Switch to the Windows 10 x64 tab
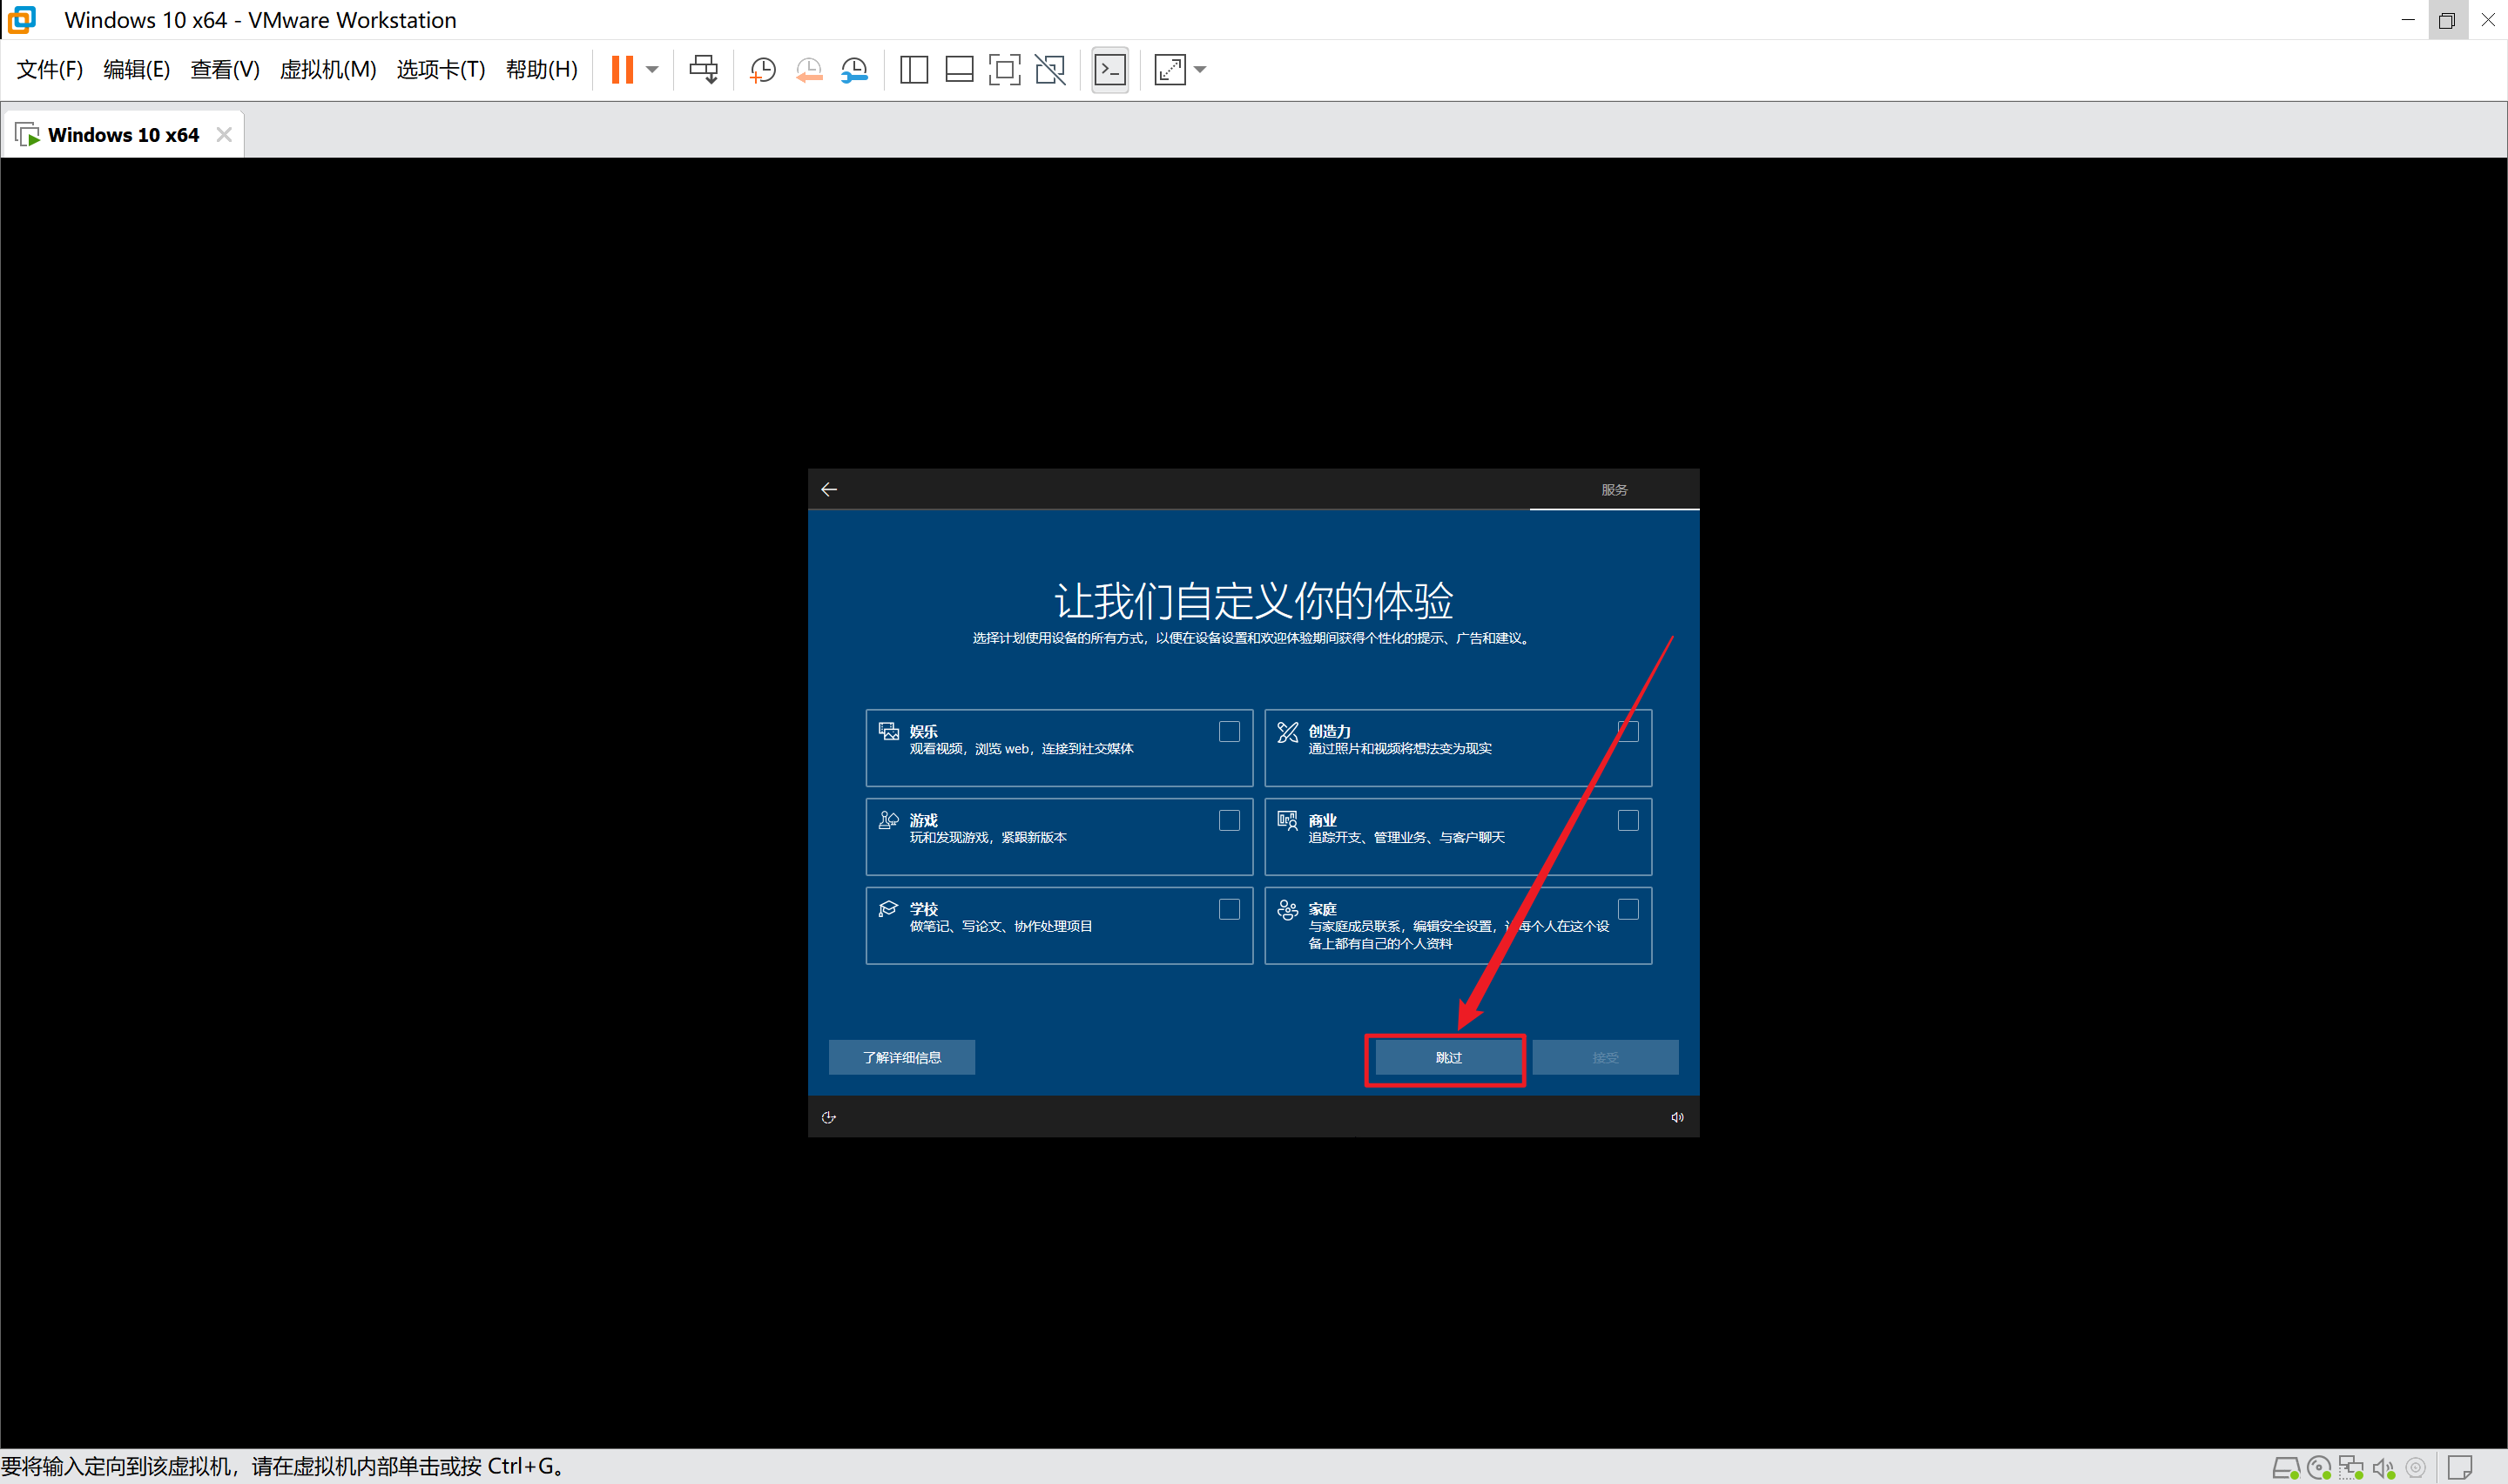 click(x=122, y=135)
